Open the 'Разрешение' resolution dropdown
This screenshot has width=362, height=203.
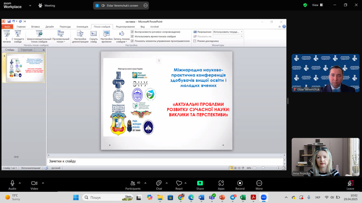pyautogui.click(x=228, y=32)
